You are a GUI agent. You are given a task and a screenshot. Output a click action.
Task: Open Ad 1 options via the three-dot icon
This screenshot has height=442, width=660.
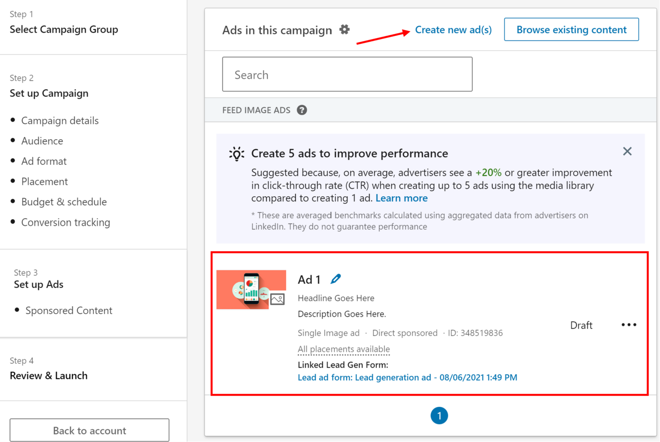[629, 325]
